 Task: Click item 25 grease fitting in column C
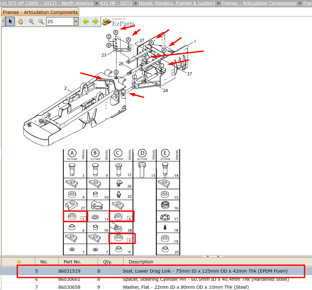118,194
